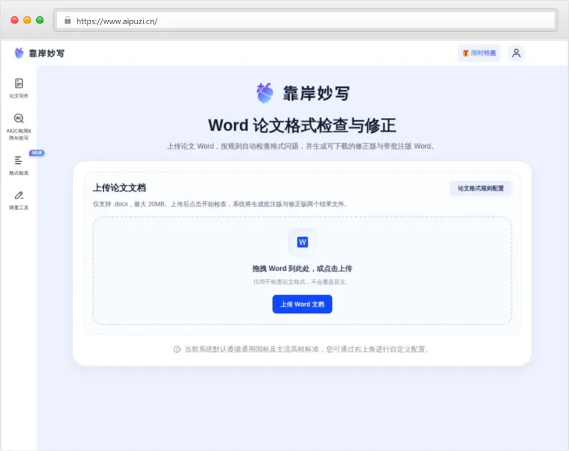Click the blue Word document icon
569x451 pixels.
pyautogui.click(x=302, y=242)
